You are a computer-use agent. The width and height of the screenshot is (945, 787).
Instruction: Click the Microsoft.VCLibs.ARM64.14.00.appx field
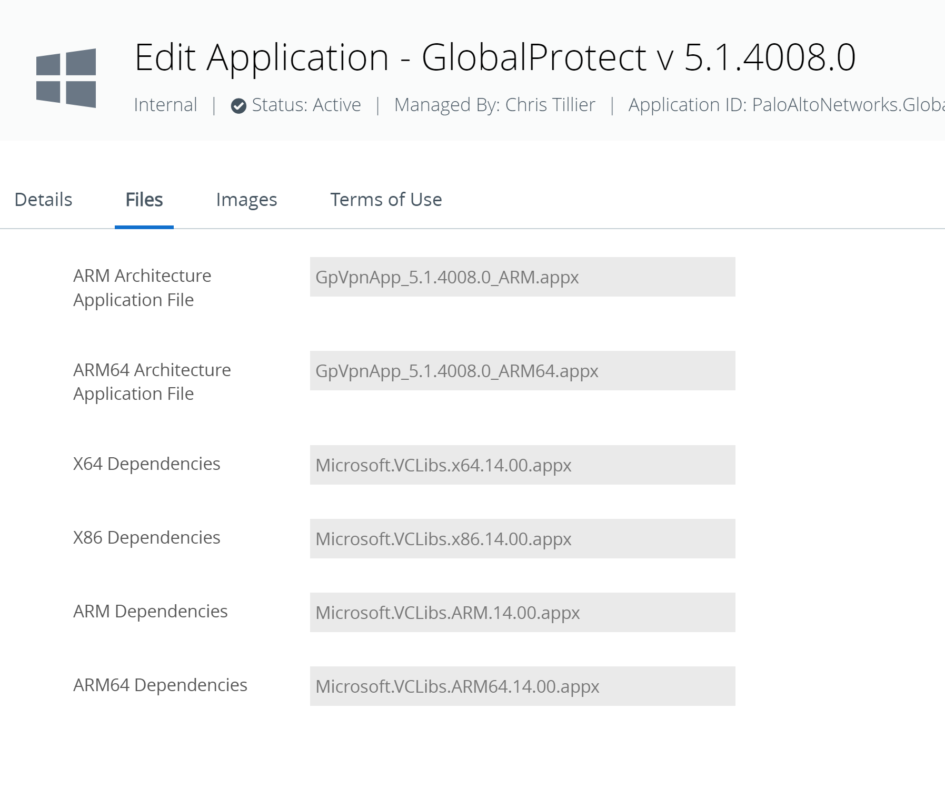click(522, 686)
